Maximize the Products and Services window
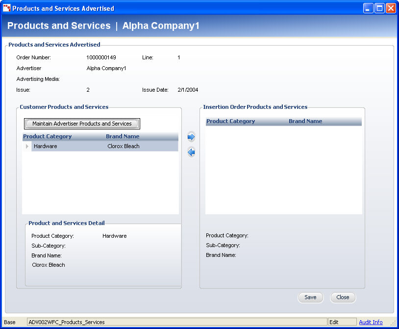This screenshot has height=329, width=399. point(379,8)
